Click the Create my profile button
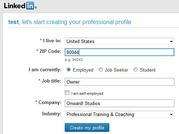 pyautogui.click(x=87, y=128)
